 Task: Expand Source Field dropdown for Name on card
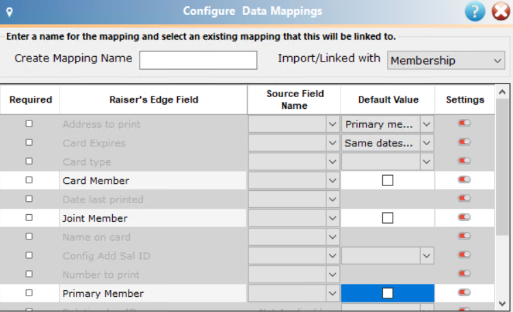(332, 237)
